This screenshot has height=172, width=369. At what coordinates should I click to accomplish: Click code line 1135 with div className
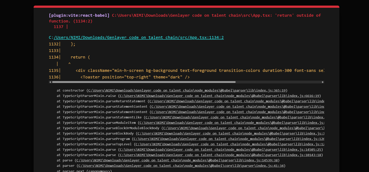(186, 71)
